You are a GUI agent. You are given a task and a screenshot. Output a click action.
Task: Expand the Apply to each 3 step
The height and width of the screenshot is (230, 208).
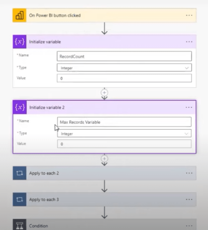[105, 200]
